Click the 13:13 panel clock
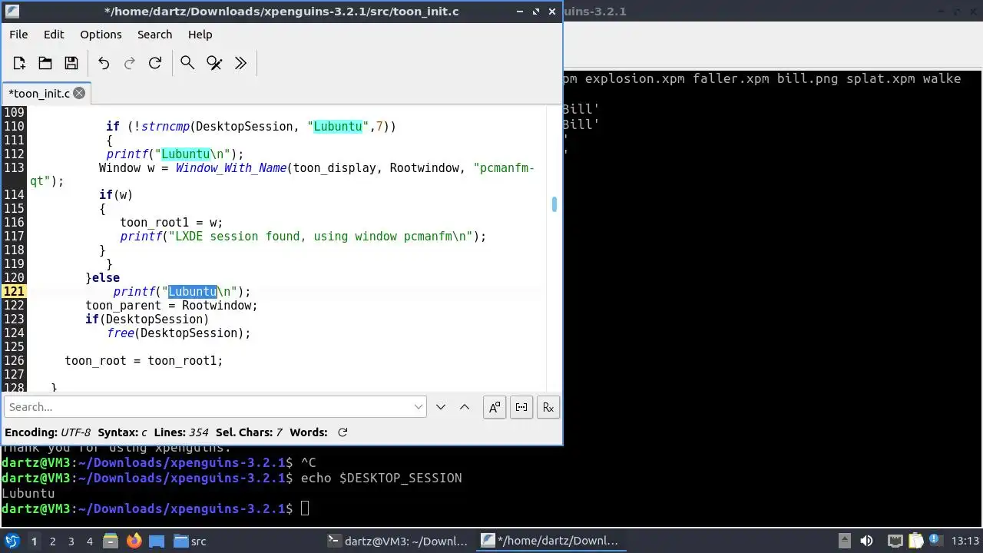 tap(965, 541)
